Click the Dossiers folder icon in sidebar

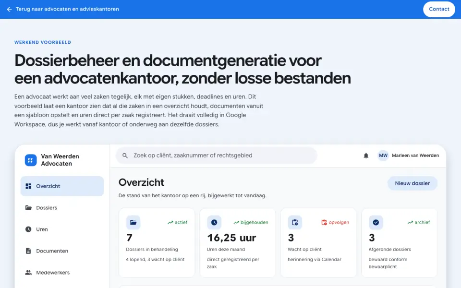pyautogui.click(x=28, y=208)
